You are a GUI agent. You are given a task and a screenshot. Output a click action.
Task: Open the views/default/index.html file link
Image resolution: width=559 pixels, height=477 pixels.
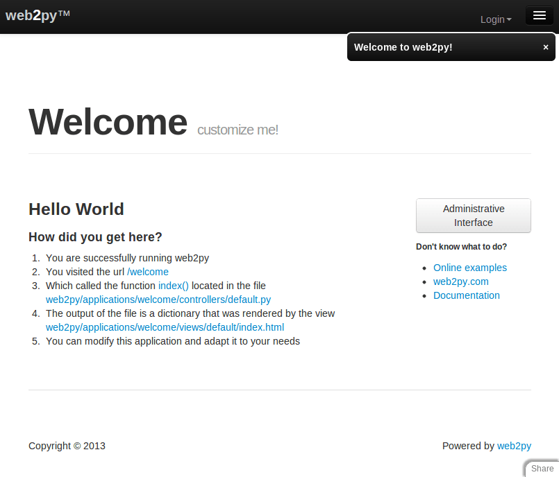tap(165, 327)
